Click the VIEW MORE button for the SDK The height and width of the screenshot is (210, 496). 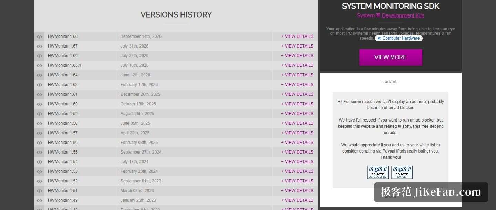point(391,57)
